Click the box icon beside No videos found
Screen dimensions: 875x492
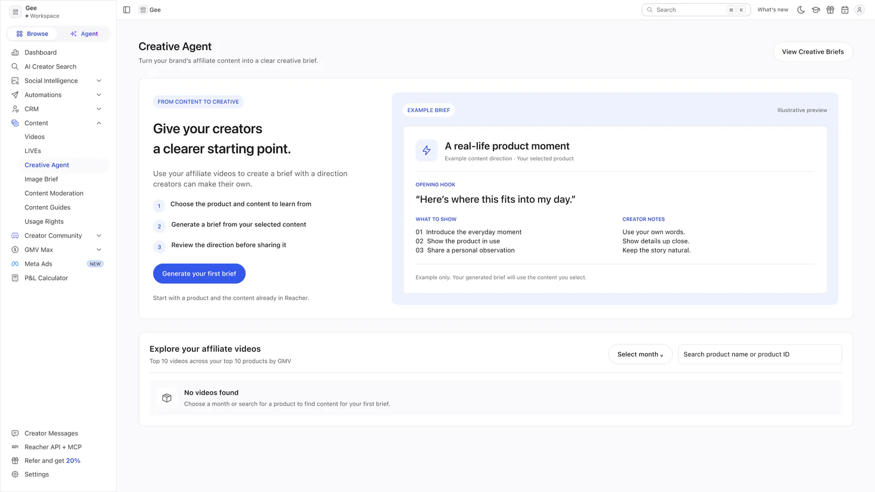point(167,398)
